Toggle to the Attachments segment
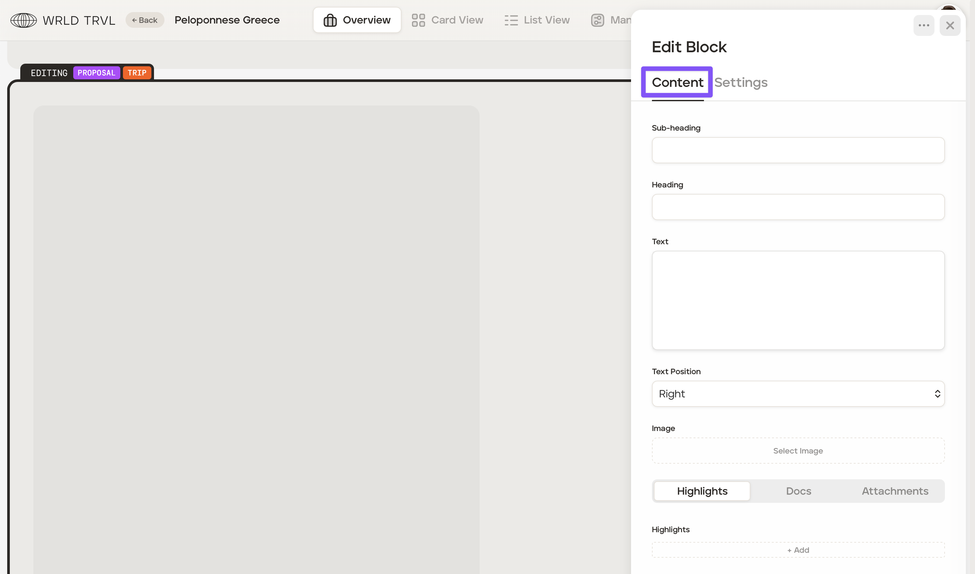Screen dimensions: 975x574 pos(895,491)
